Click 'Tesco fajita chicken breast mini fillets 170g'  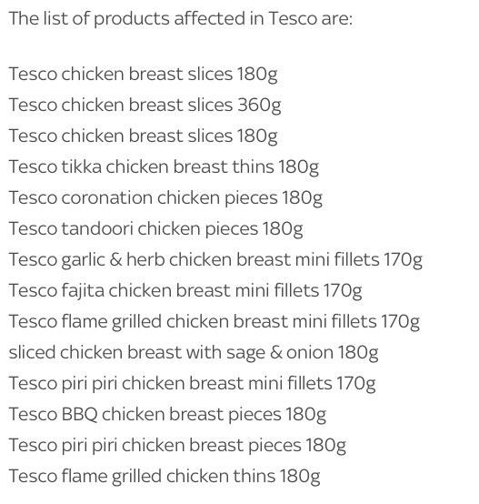pyautogui.click(x=185, y=290)
